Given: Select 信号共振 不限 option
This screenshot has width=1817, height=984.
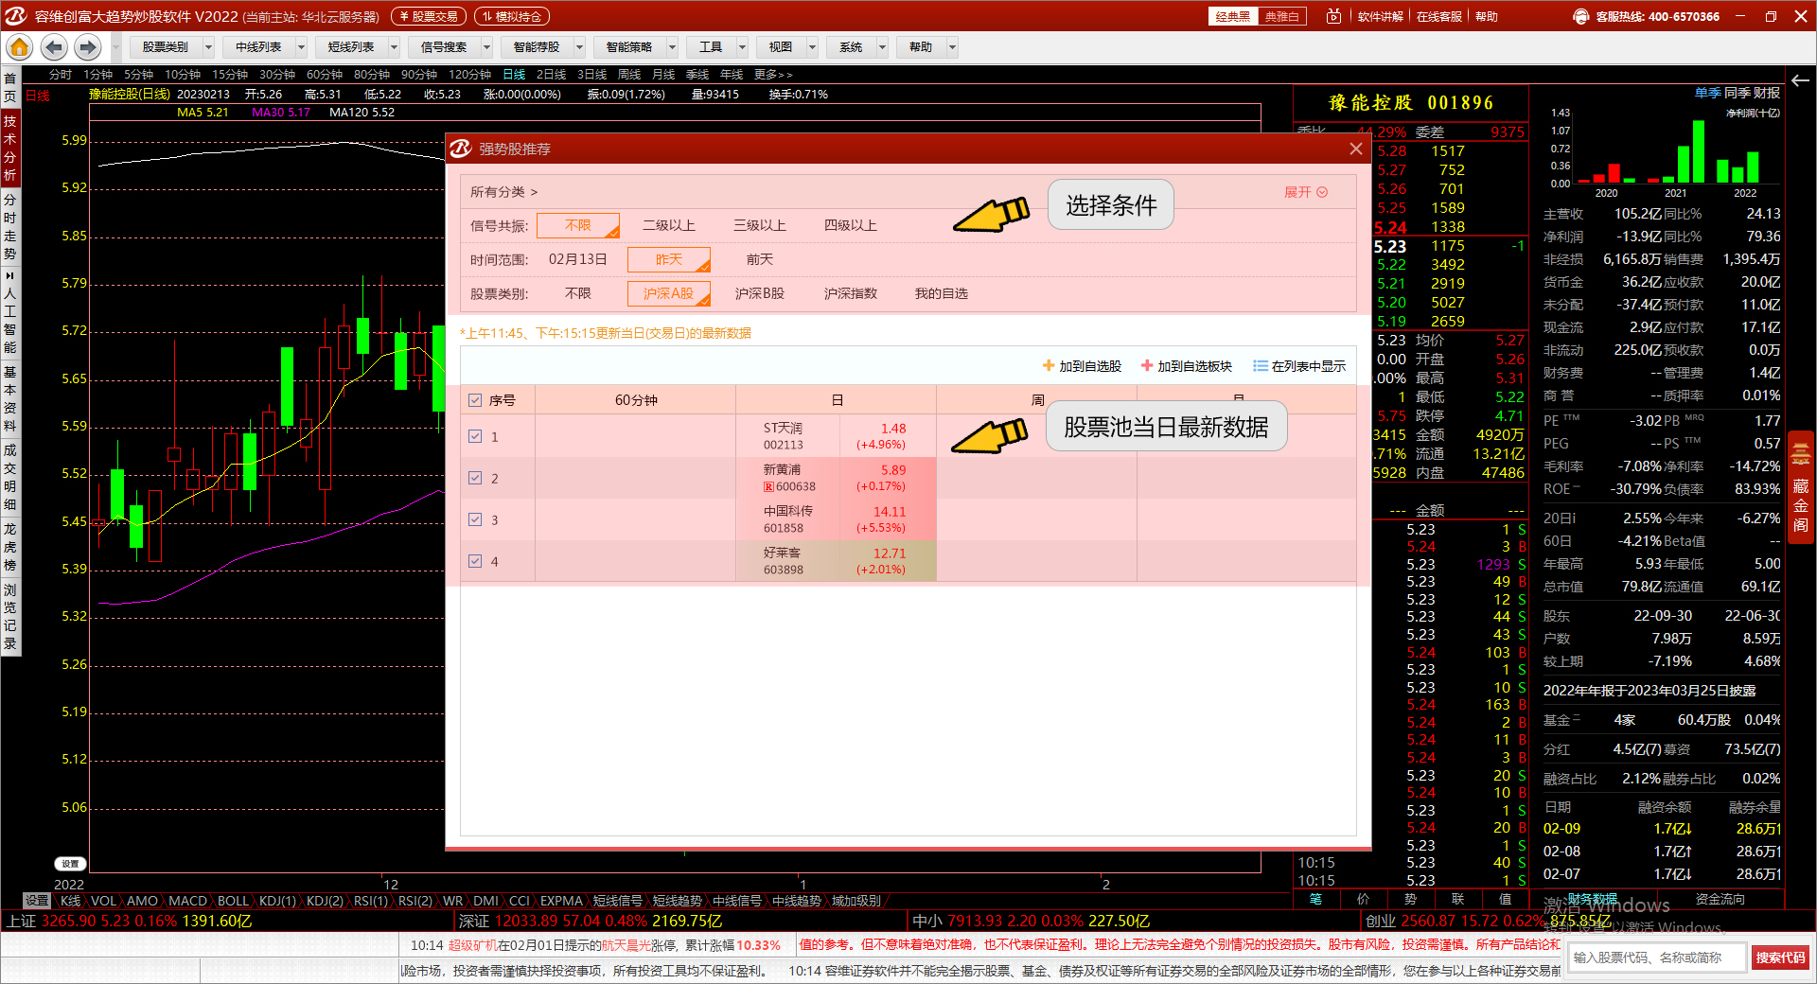Looking at the screenshot, I should coord(578,225).
